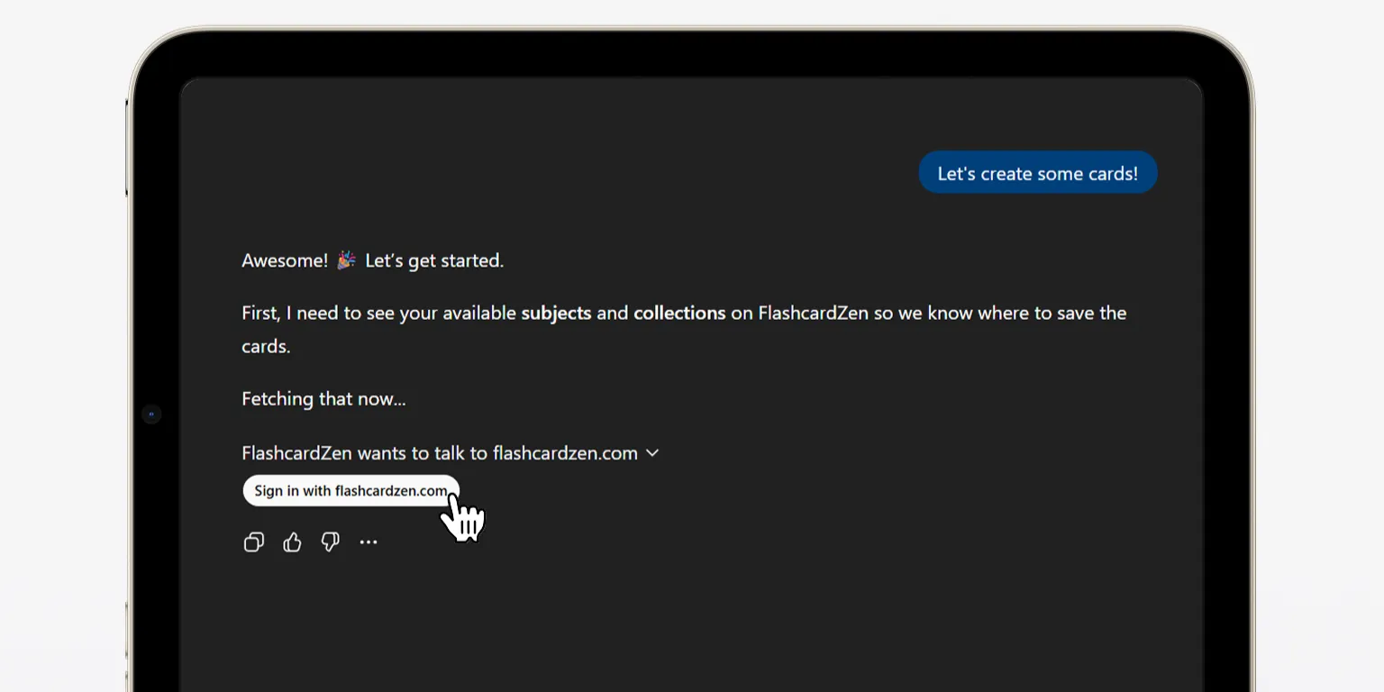
Task: Click the trailing word "cards." in the paragraph
Action: coord(266,346)
